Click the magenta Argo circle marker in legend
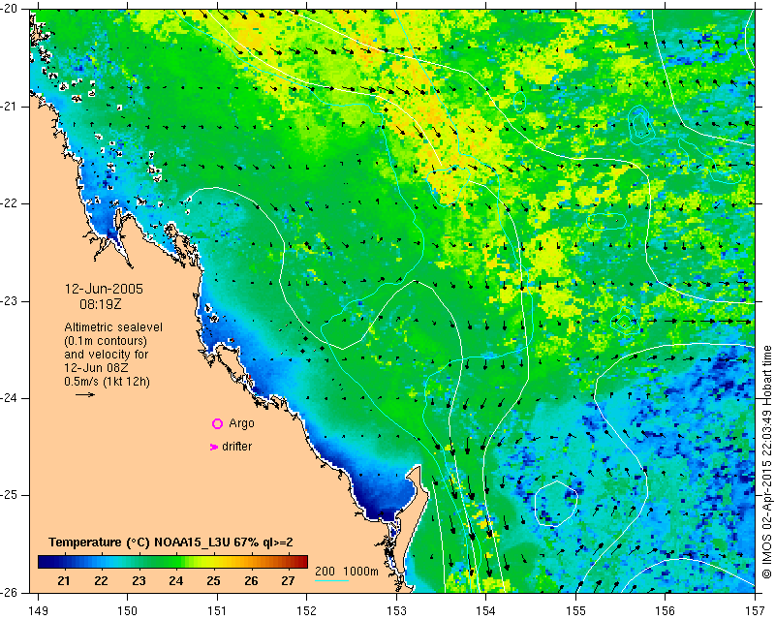 point(217,423)
